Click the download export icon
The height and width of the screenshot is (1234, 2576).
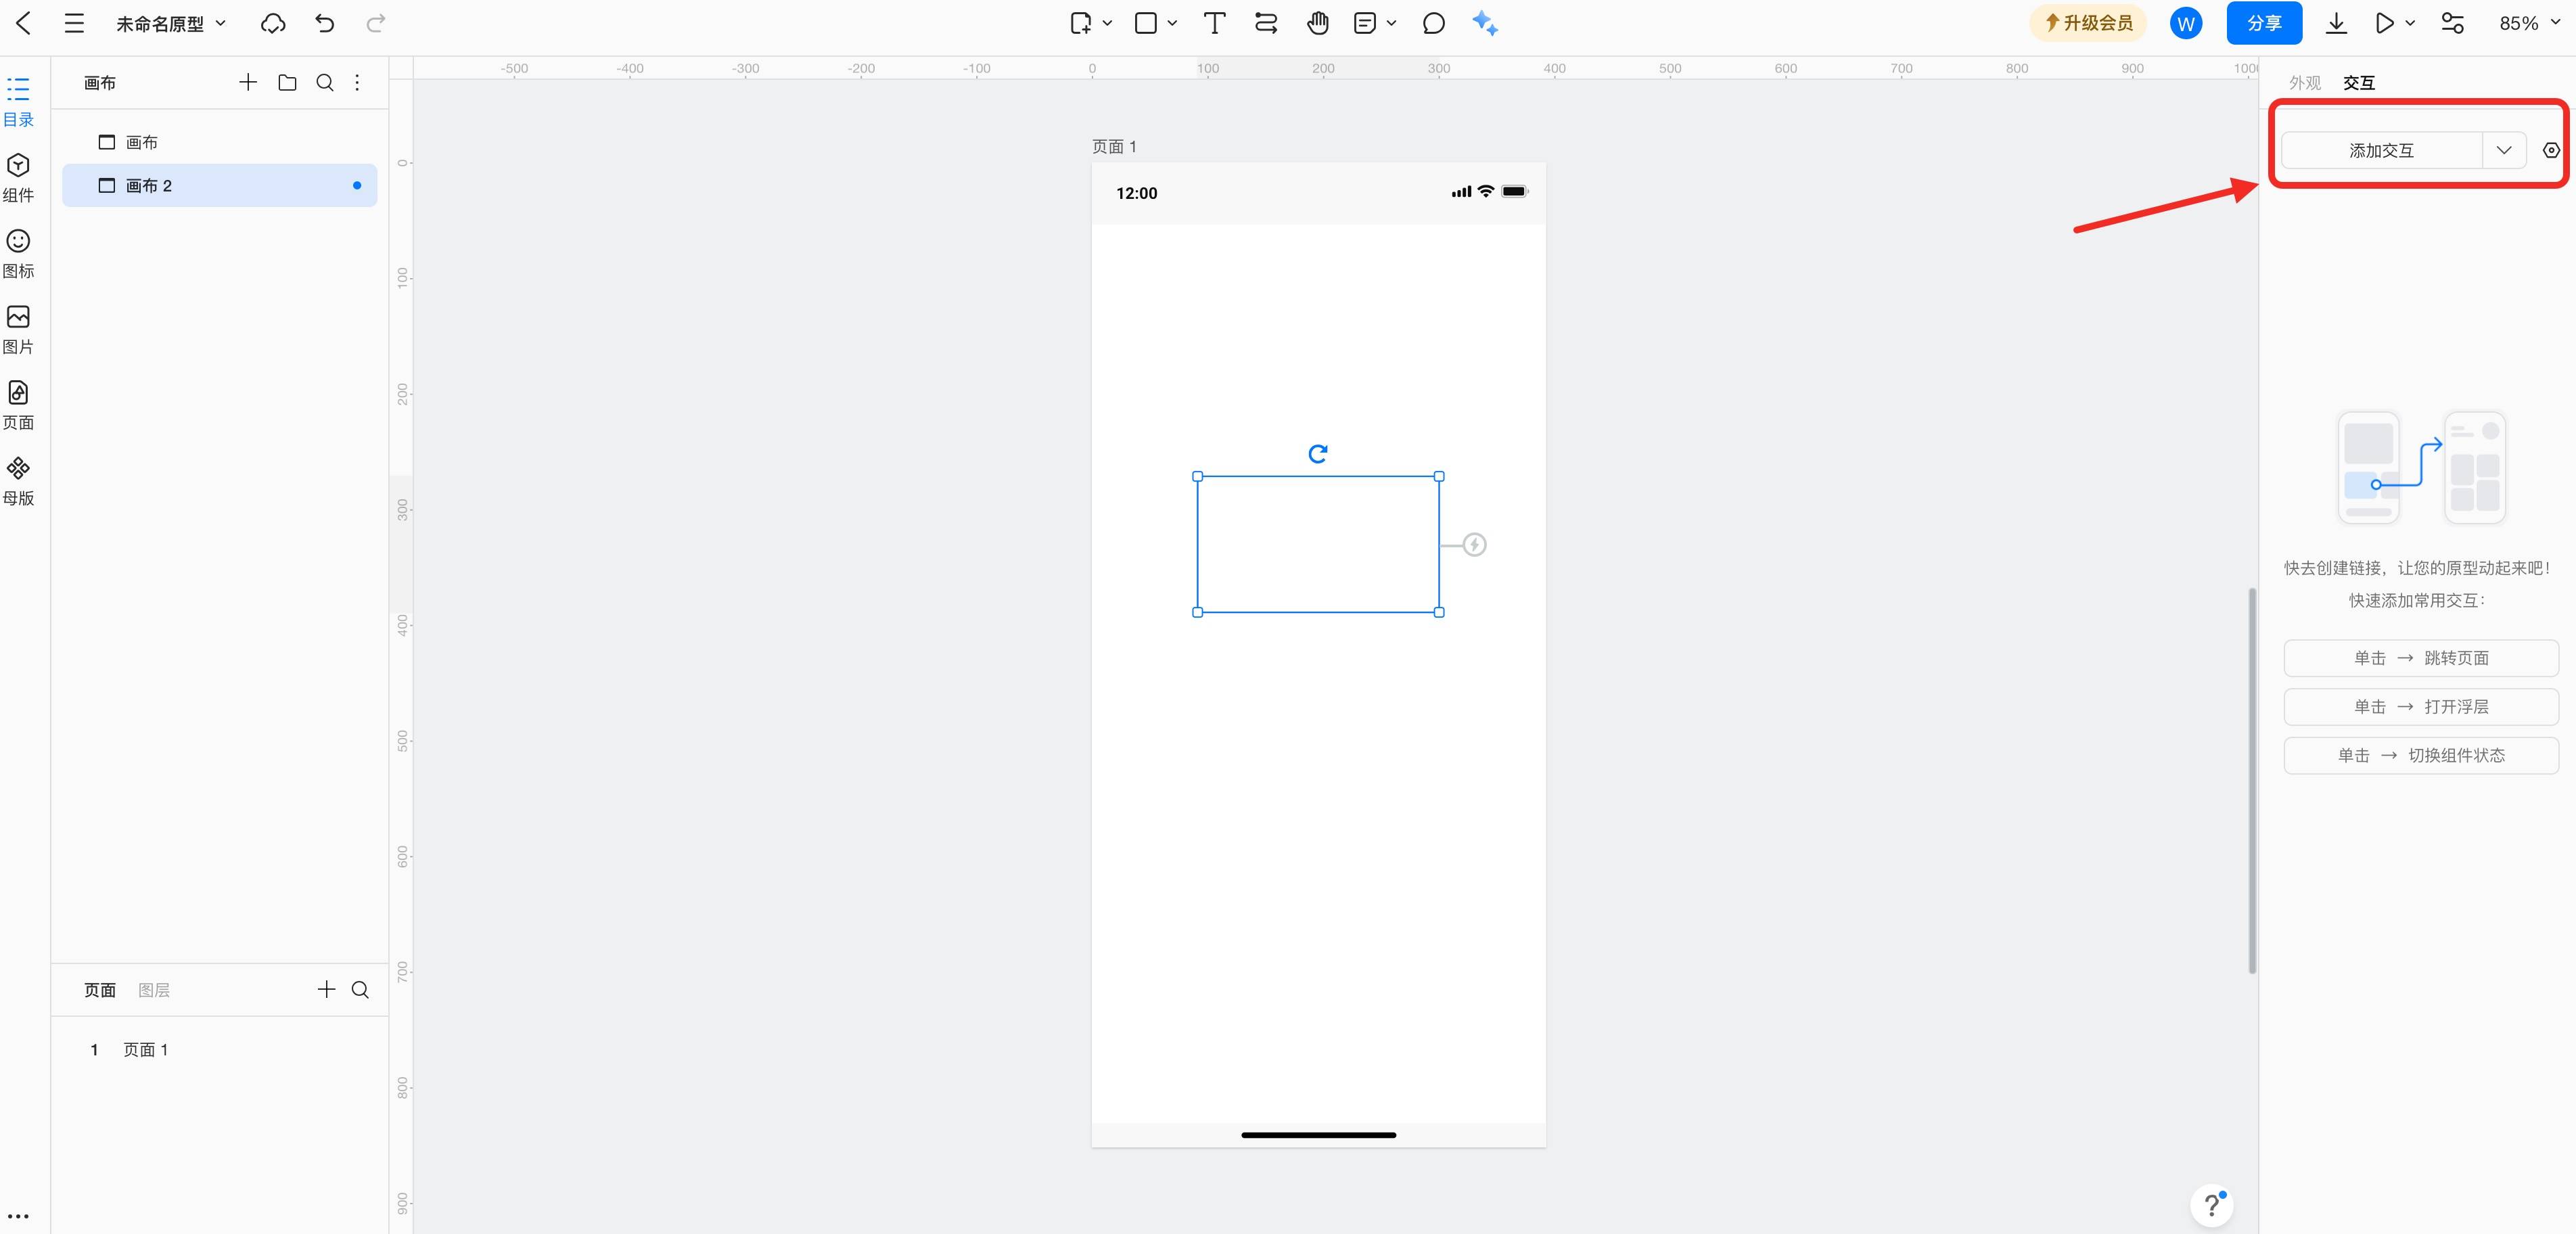tap(2336, 23)
